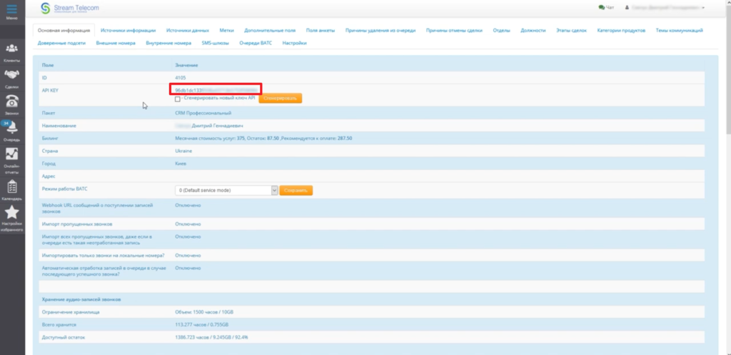Screen dimensions: 731x355
Task: Click the Настройки избранного star icon
Action: coord(11,214)
